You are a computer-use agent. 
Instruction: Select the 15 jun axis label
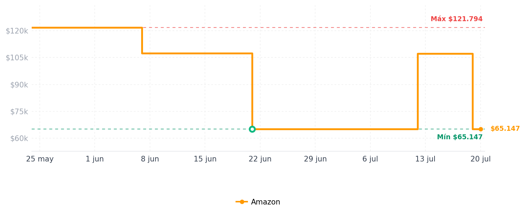(205, 159)
